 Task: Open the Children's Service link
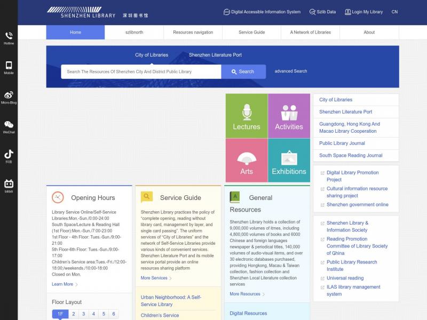pyautogui.click(x=160, y=315)
